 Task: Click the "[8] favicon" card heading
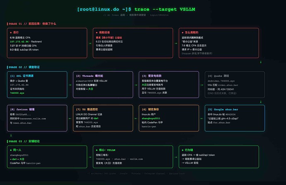click(x=22, y=109)
